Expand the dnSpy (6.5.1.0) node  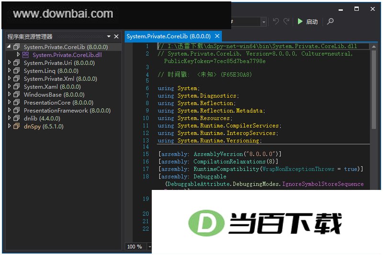(9, 126)
